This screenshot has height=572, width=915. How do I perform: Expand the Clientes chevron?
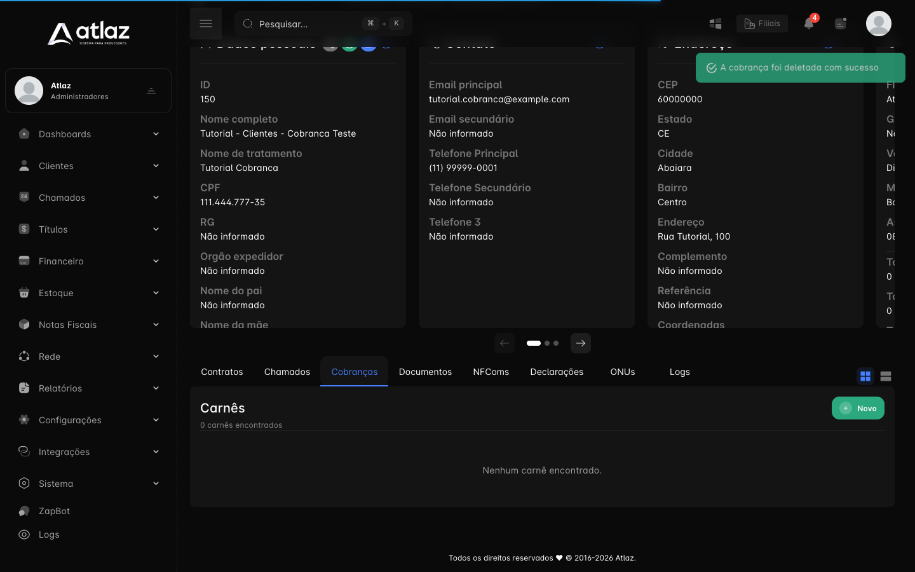(x=156, y=166)
